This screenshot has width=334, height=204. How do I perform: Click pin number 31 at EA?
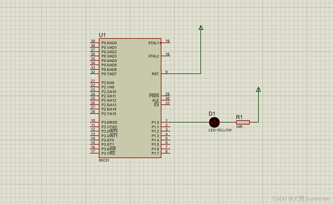click(x=168, y=103)
